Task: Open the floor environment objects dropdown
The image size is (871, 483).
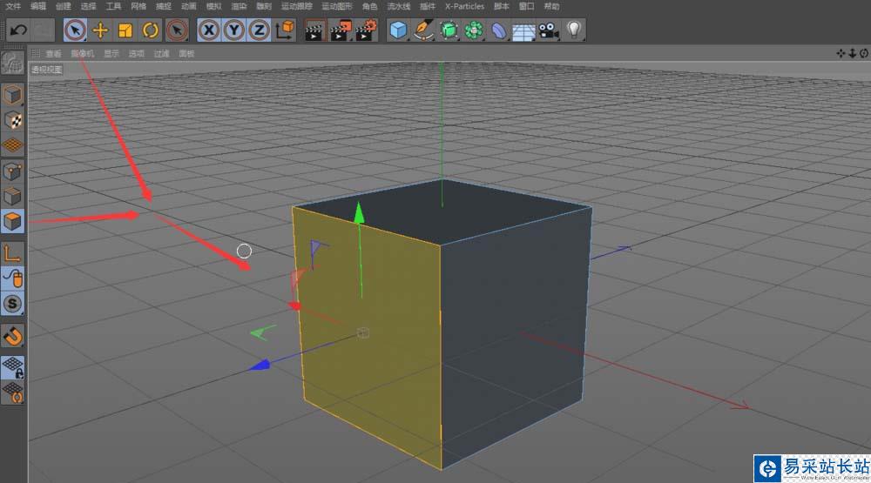Action: tap(523, 31)
